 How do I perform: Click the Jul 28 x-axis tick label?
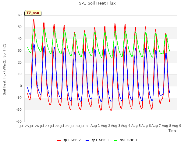click(55, 126)
